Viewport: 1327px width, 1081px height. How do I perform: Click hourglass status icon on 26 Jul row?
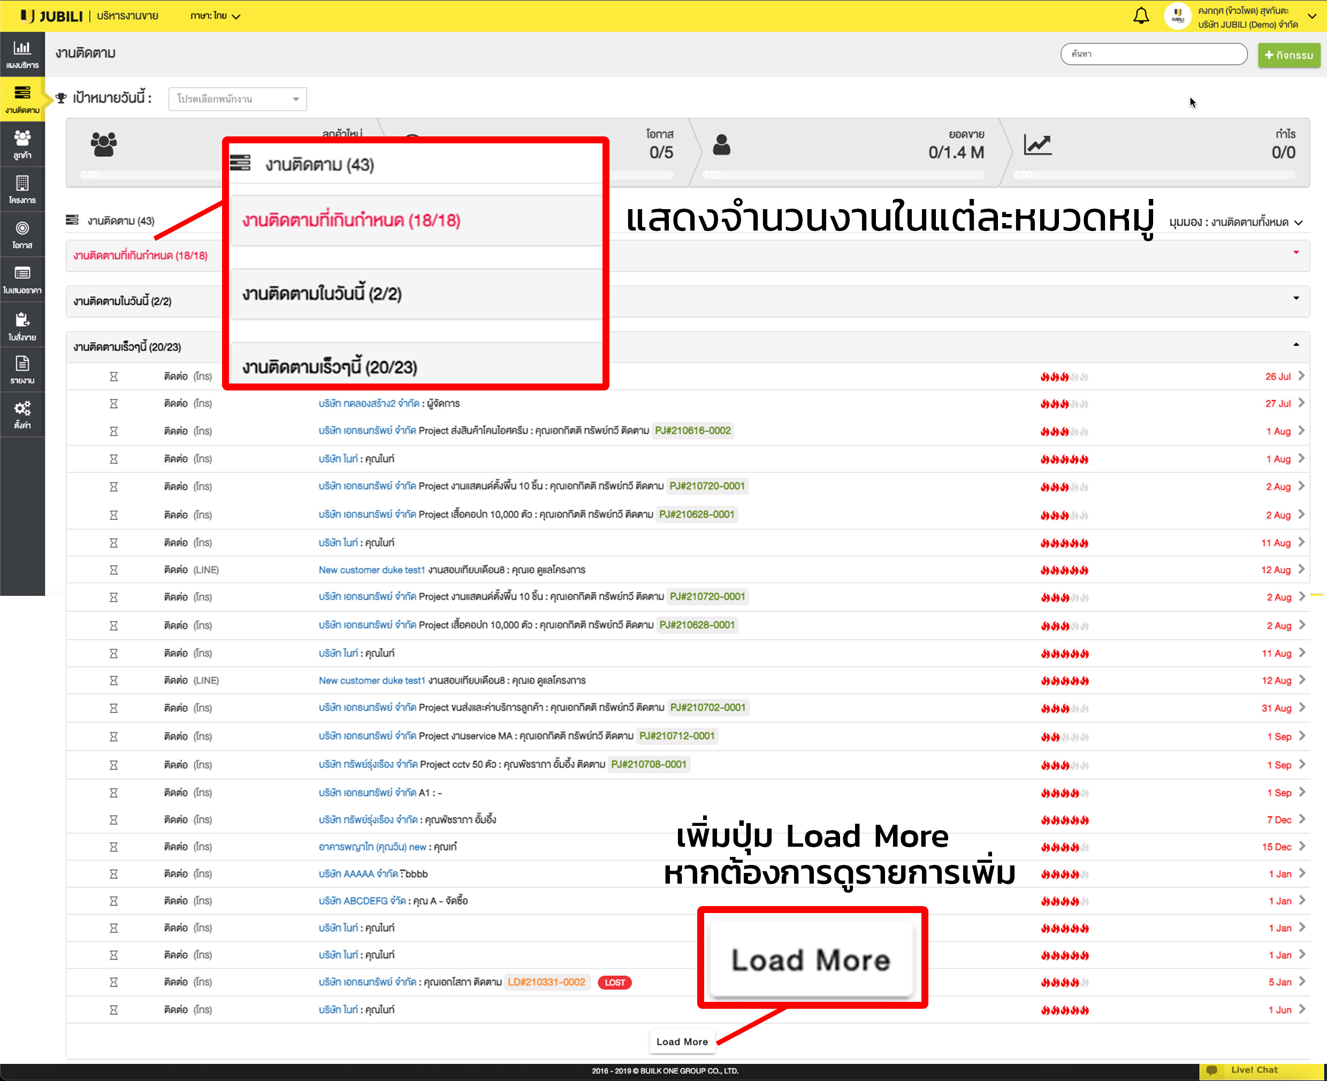(x=113, y=377)
